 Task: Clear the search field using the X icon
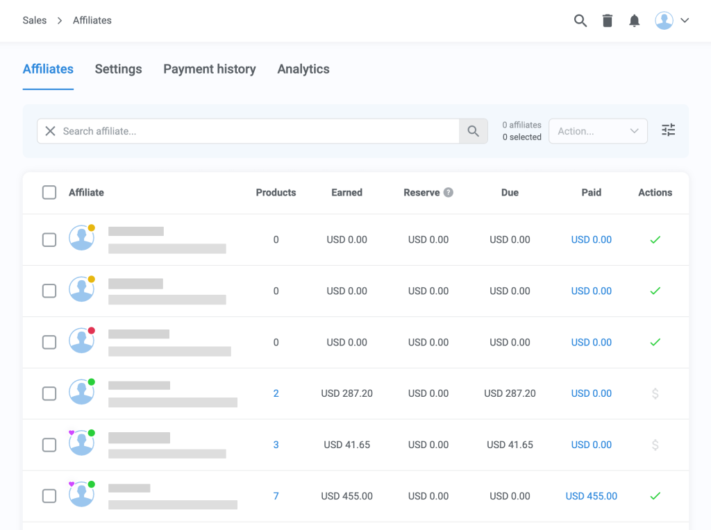pyautogui.click(x=49, y=130)
